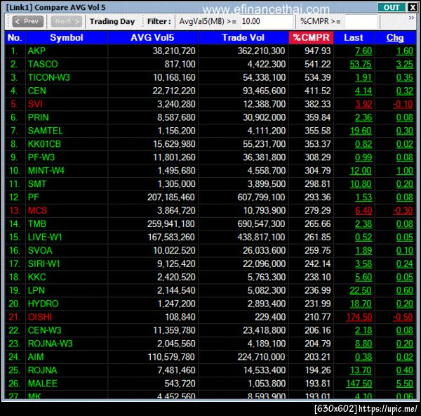The width and height of the screenshot is (421, 416).
Task: Select the PRIN symbol
Action: click(x=38, y=117)
